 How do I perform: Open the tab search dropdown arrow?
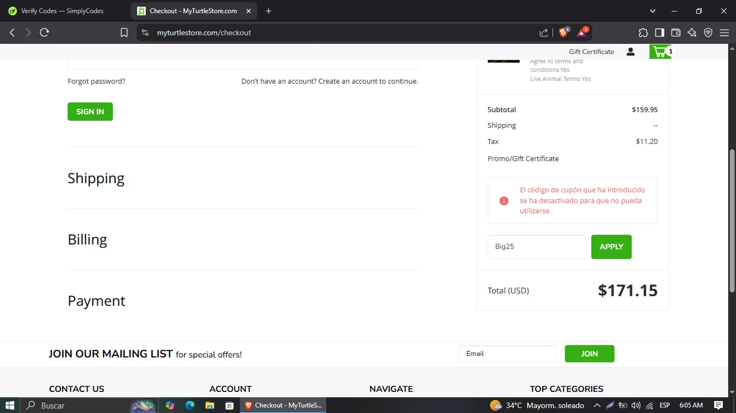point(653,11)
